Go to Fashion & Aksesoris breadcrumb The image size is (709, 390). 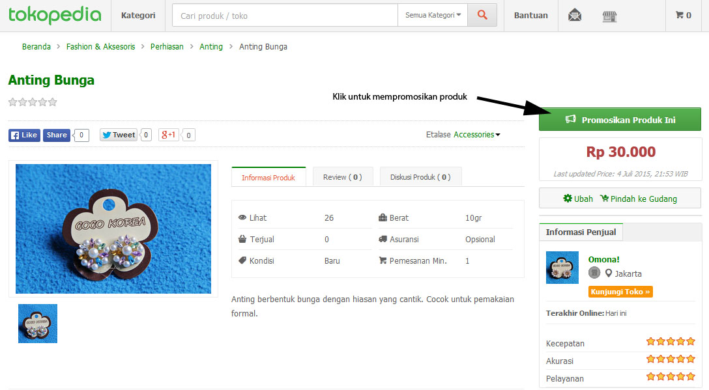pyautogui.click(x=100, y=46)
